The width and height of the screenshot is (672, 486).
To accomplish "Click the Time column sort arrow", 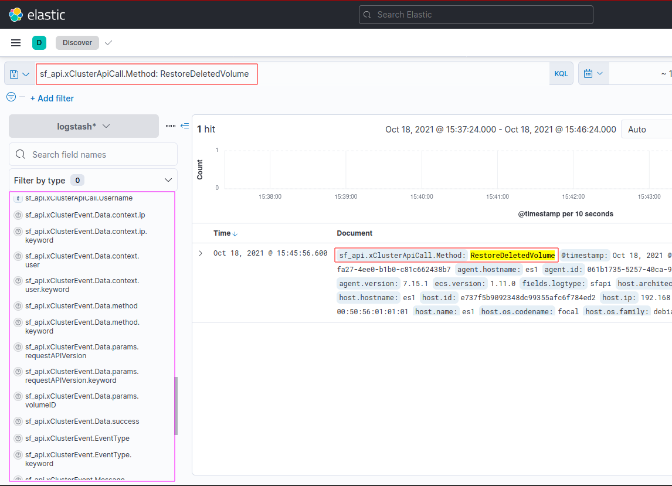I will point(235,233).
